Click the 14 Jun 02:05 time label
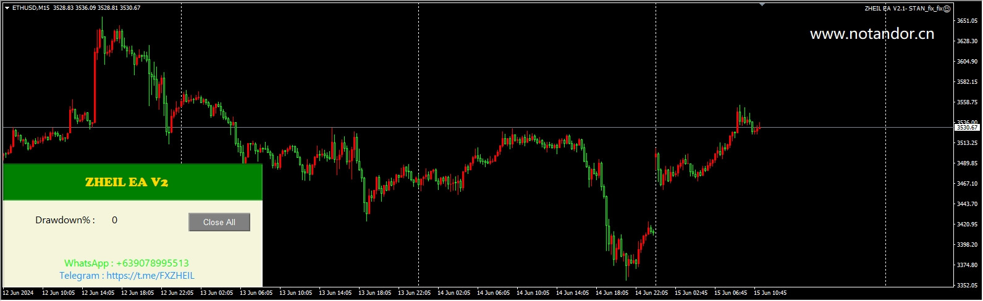 pyautogui.click(x=454, y=293)
